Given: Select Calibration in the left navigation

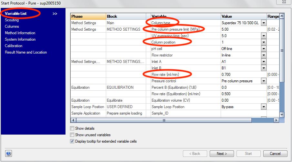Looking at the screenshot, I should click(14, 46).
